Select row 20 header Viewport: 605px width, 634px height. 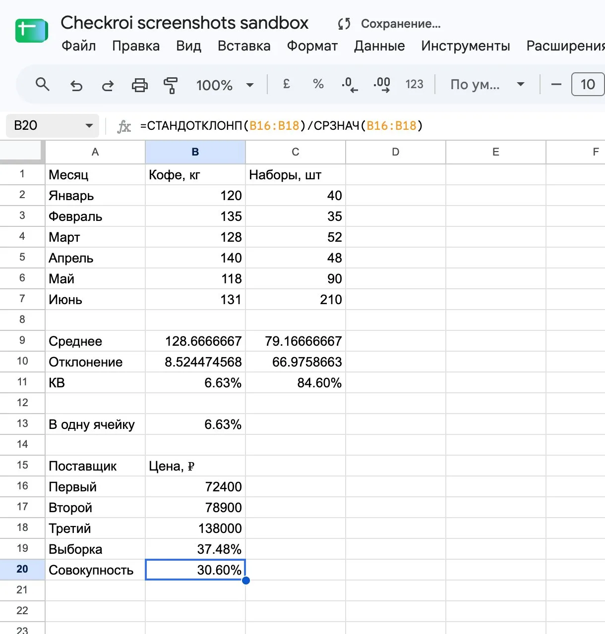pos(22,570)
